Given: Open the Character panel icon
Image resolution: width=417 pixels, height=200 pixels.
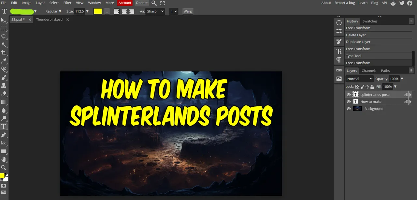Looking at the screenshot, I should tap(339, 52).
